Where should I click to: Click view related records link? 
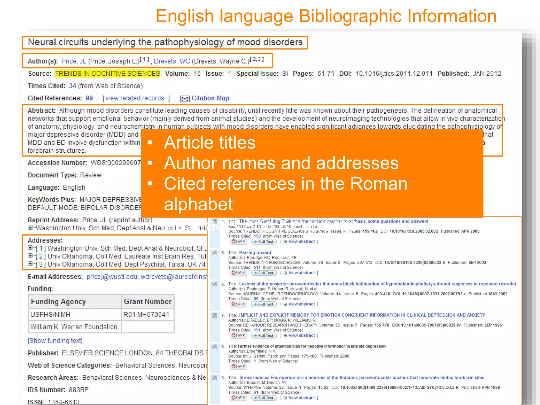(x=135, y=98)
